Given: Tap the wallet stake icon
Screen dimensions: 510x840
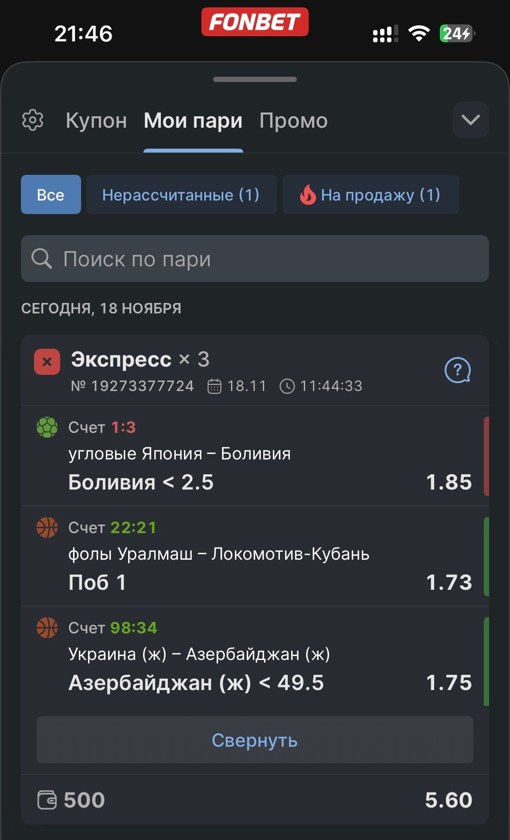Looking at the screenshot, I should (x=47, y=800).
